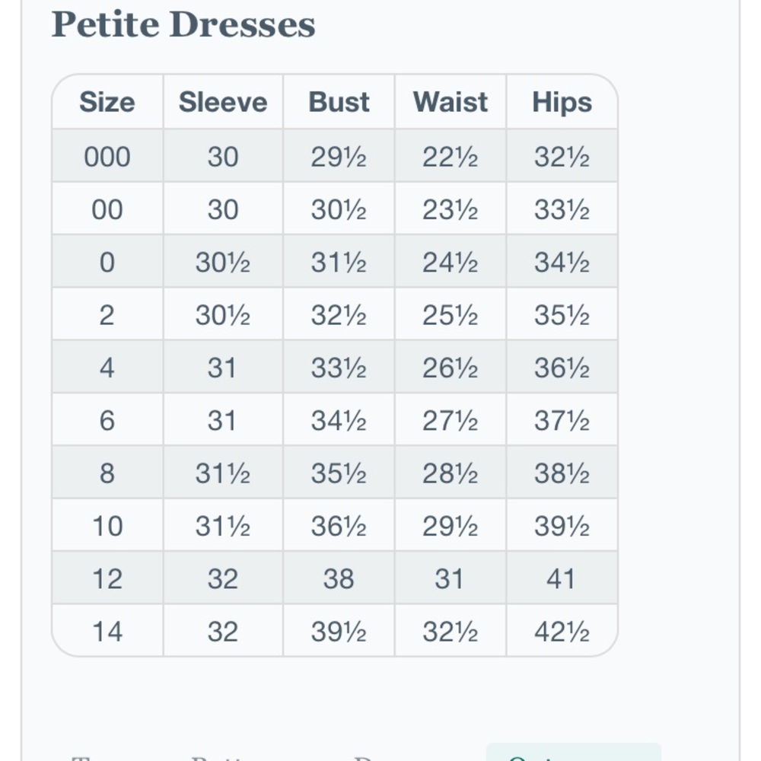Select the Waist column header
761x761 pixels.
(451, 102)
